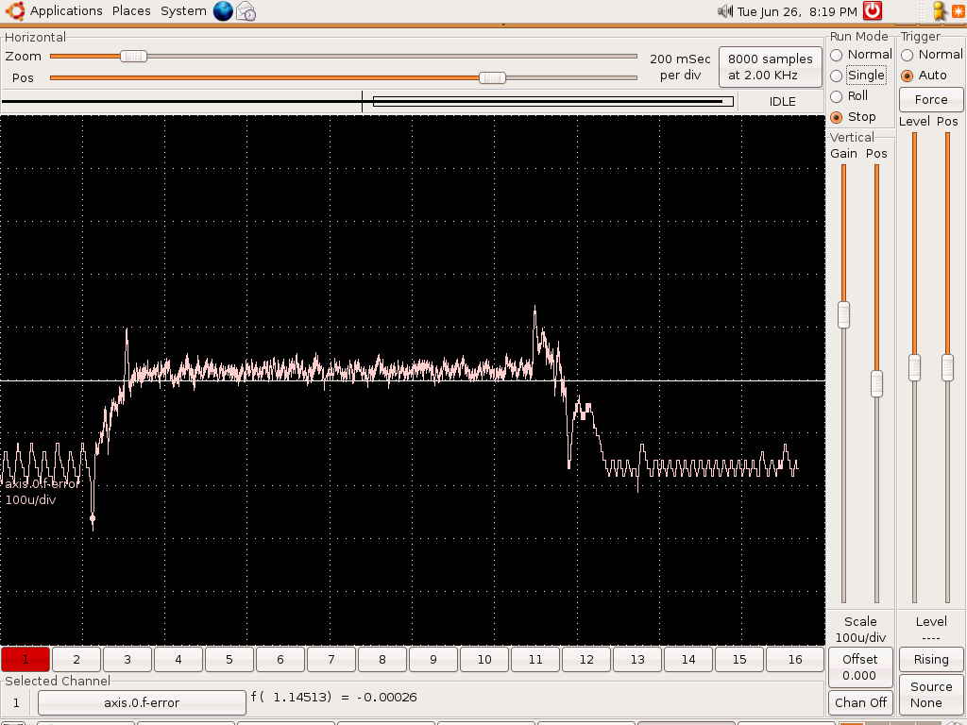Click the horizontal Pos slider handle
This screenshot has height=725, width=967.
[492, 77]
